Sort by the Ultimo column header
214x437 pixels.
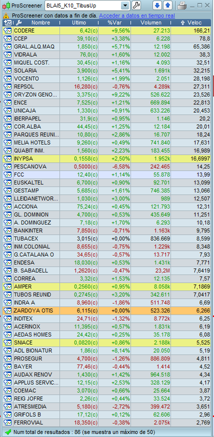(79, 23)
